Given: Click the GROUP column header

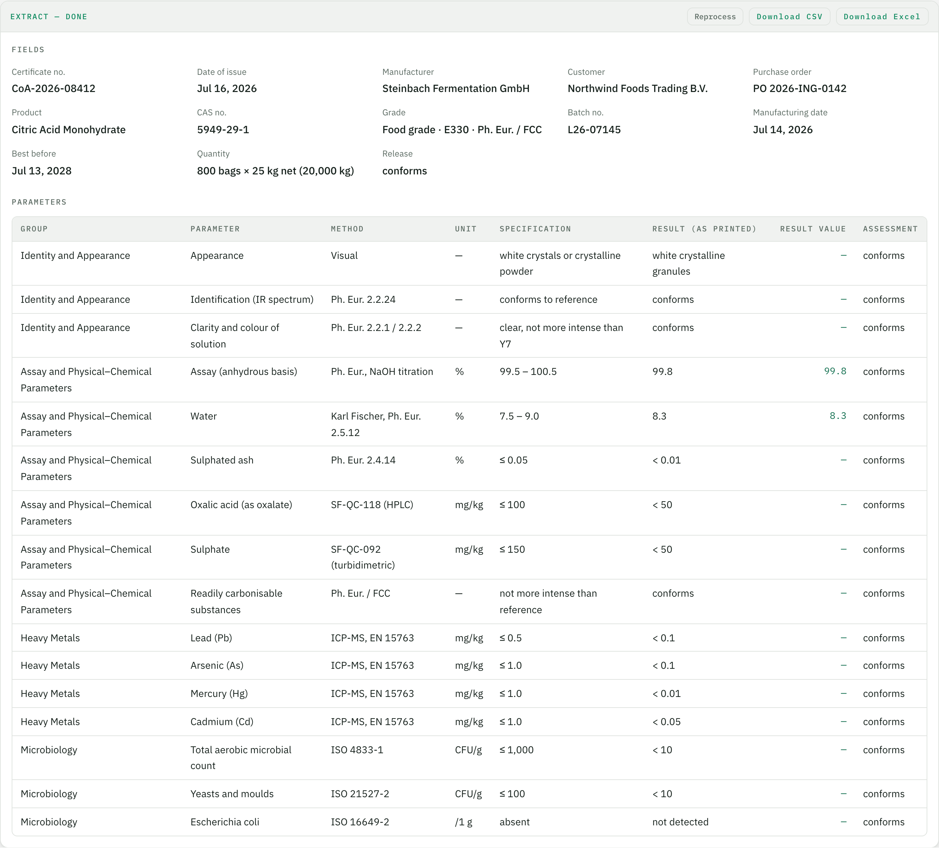Looking at the screenshot, I should (34, 229).
